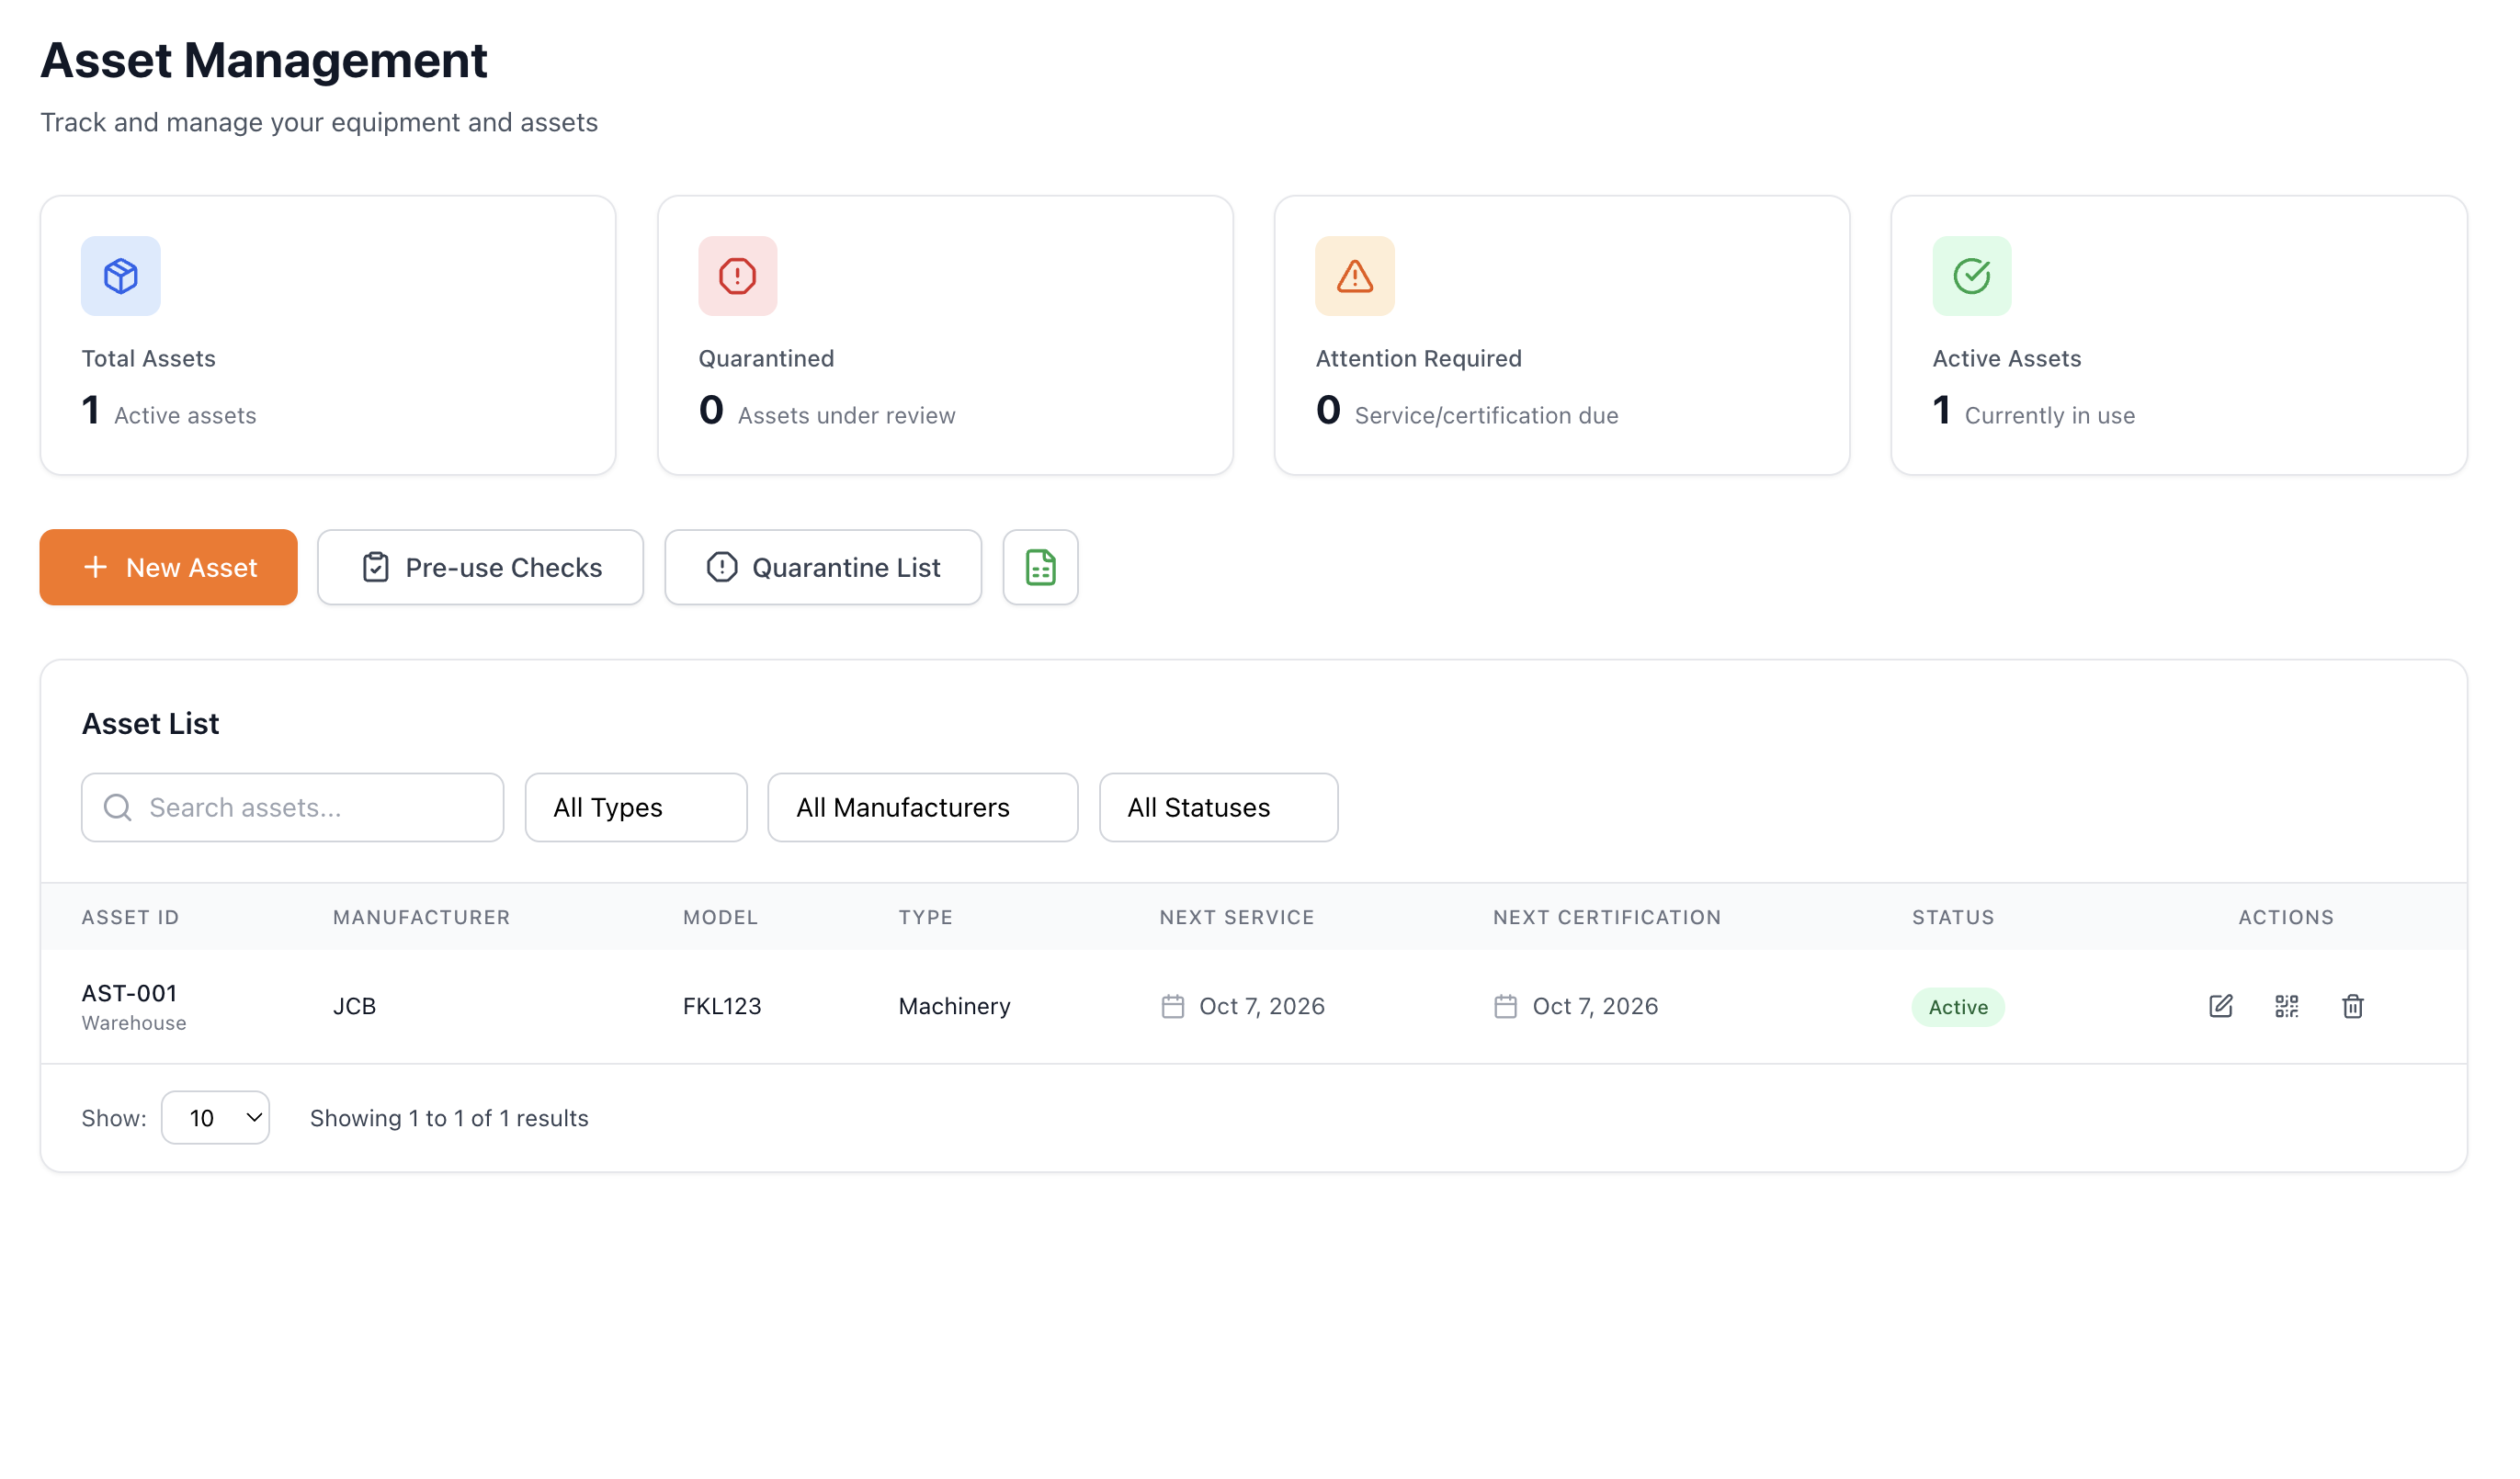Open Pre-use Checks
Viewport: 2520px width, 1479px height.
tap(480, 568)
